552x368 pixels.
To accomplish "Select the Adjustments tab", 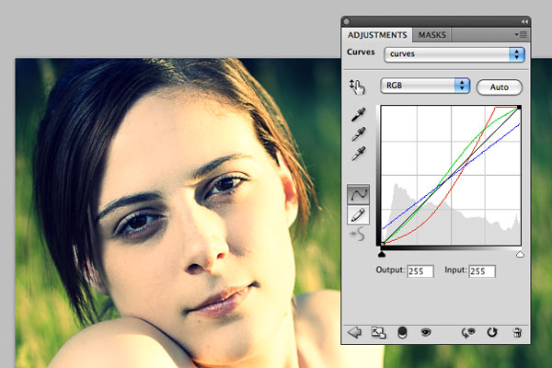I will [375, 35].
